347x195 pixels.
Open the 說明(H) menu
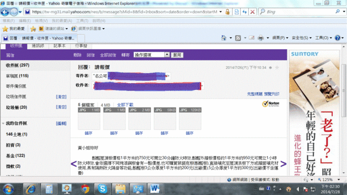(99, 21)
